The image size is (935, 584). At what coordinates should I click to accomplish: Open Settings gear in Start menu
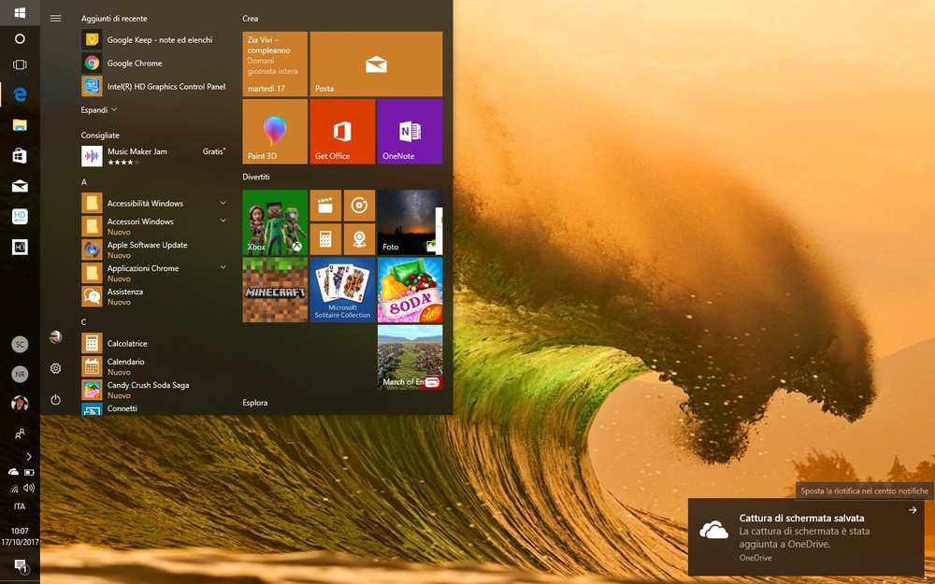tap(56, 369)
